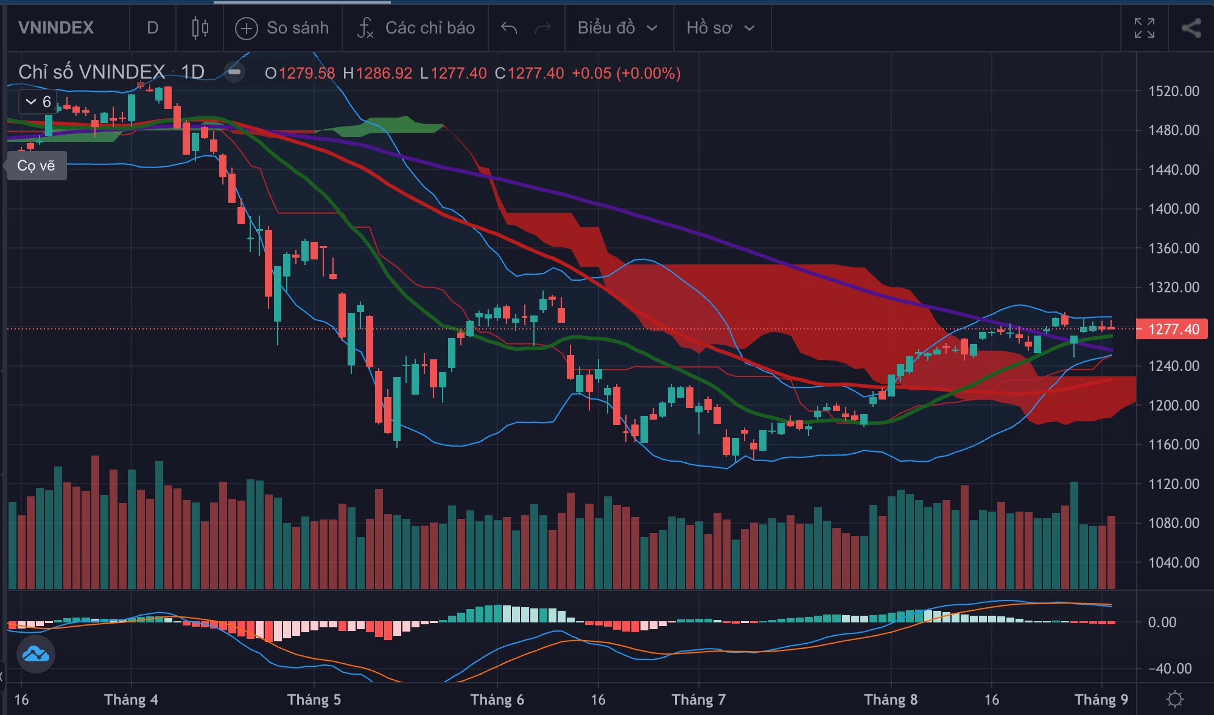This screenshot has width=1214, height=715.
Task: Click the 1520.00 price scale label
Action: coord(1174,91)
